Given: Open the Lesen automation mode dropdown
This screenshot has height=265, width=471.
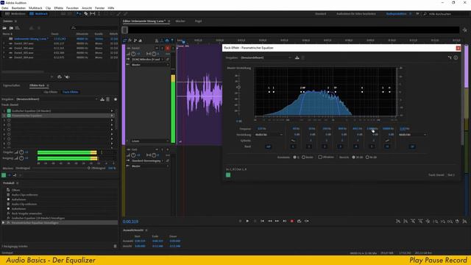Looking at the screenshot, I should click(150, 141).
